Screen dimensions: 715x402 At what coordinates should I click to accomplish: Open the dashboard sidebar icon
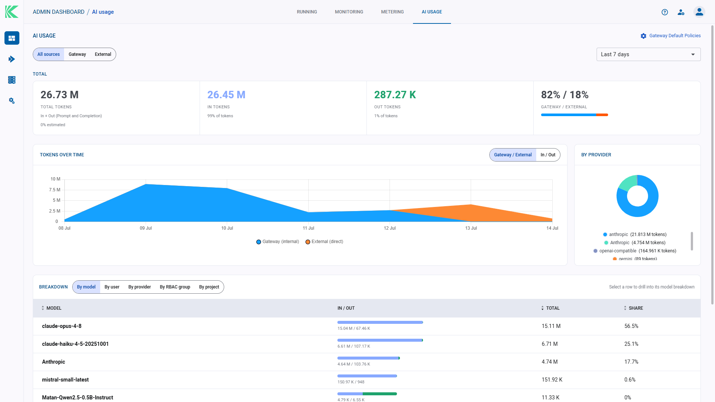[12, 38]
